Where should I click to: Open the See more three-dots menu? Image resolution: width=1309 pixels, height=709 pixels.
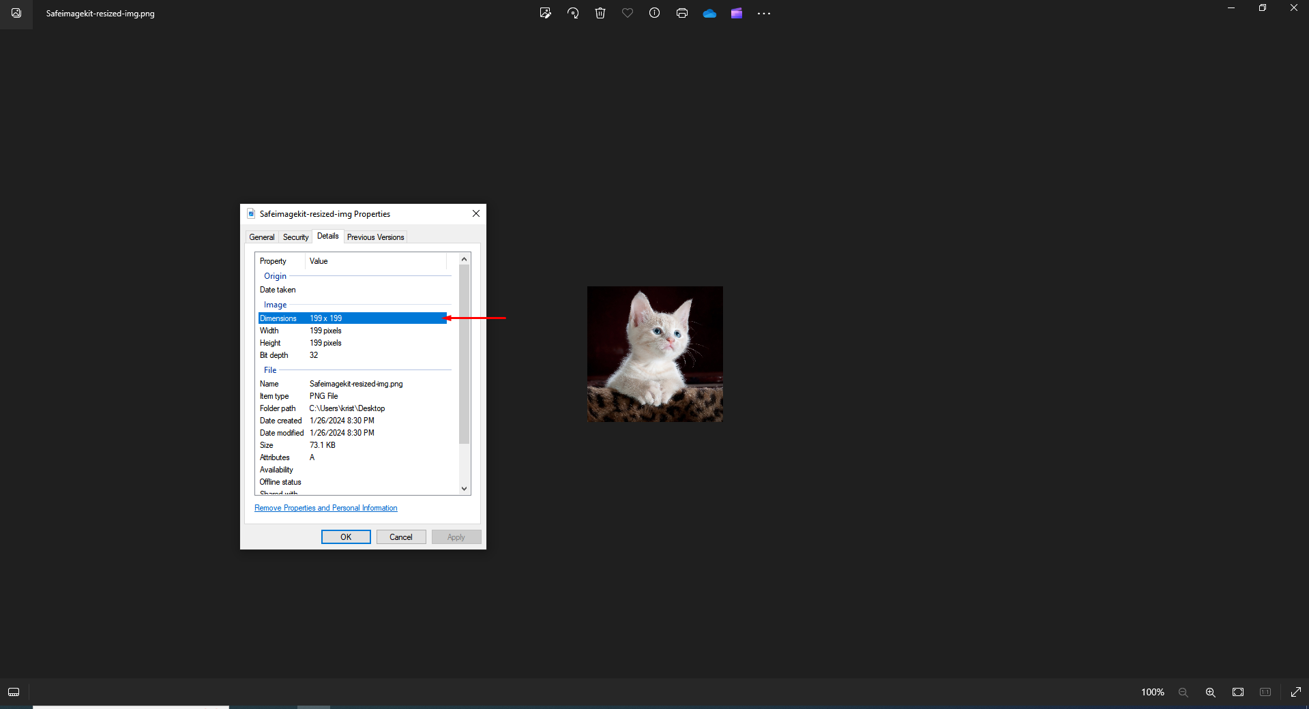(x=764, y=13)
